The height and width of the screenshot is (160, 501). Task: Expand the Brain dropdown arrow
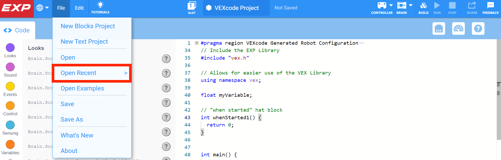pos(411,5)
